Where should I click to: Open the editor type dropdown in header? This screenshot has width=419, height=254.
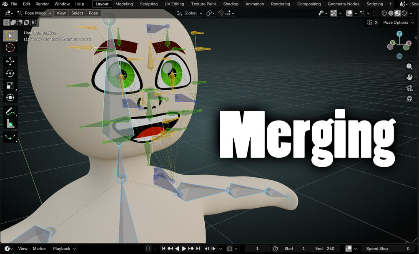pos(9,13)
